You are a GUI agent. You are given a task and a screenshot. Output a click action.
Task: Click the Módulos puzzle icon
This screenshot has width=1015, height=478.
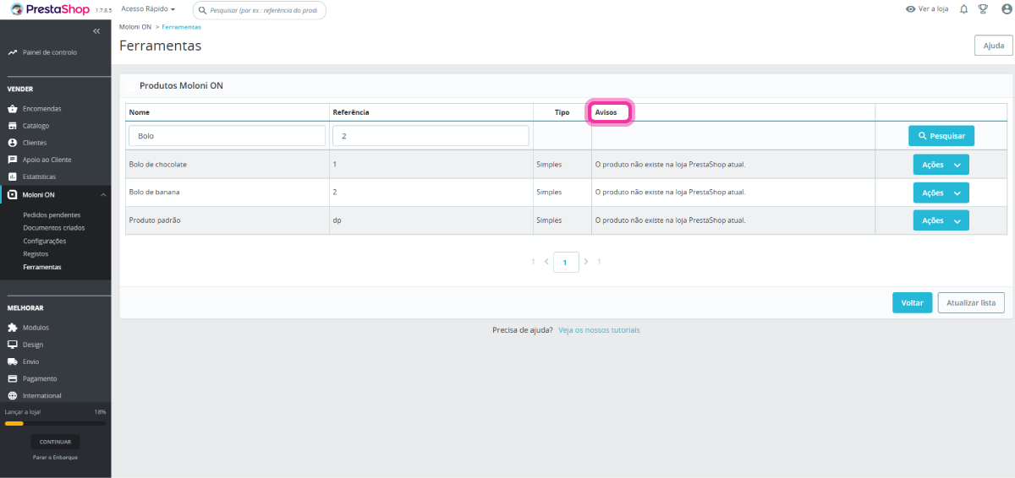pos(13,328)
